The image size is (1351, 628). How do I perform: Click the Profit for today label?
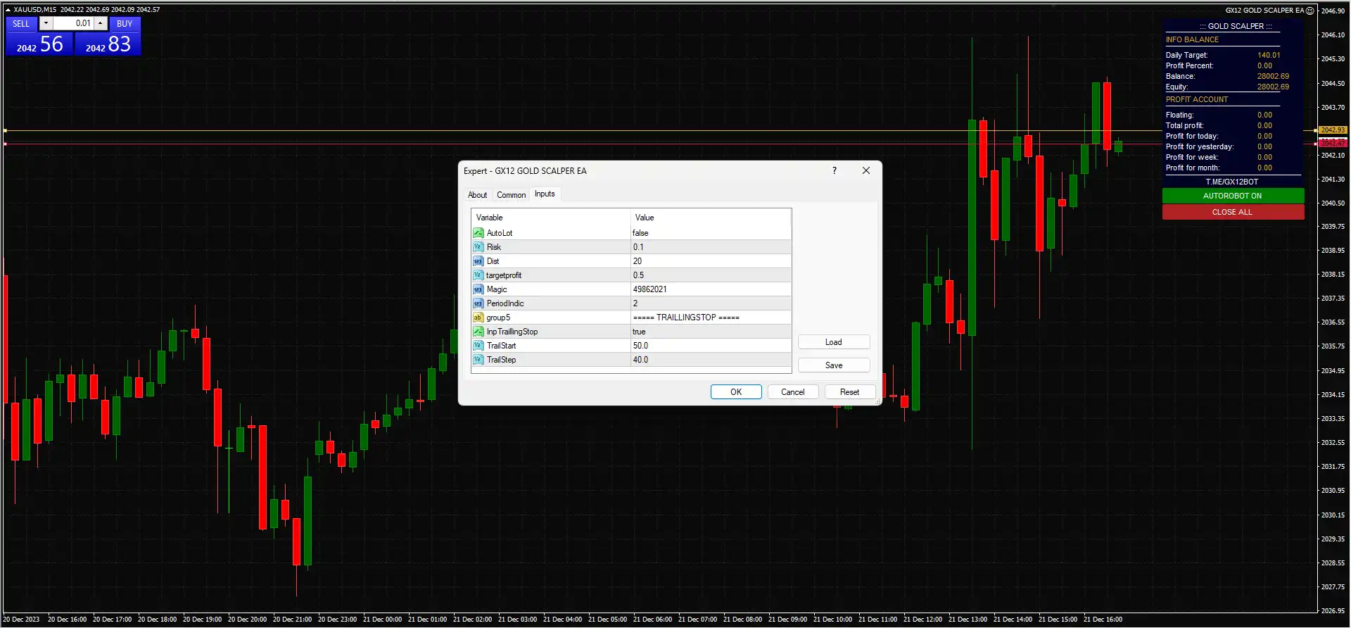pos(1191,136)
